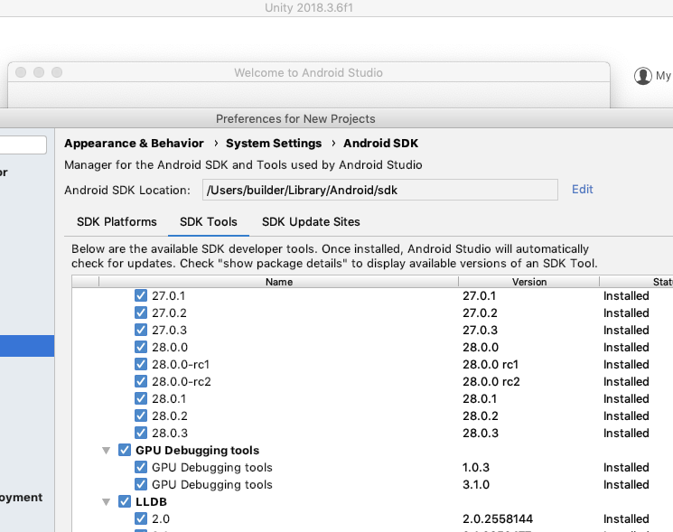Click Appearance & Behavior in the breadcrumb
Viewport: 673px width, 532px height.
pos(134,144)
